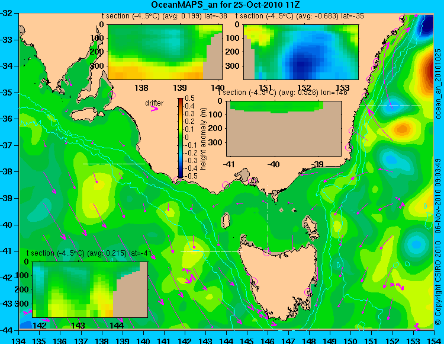Select the vertical dashed section line at longitude 146

268,218
